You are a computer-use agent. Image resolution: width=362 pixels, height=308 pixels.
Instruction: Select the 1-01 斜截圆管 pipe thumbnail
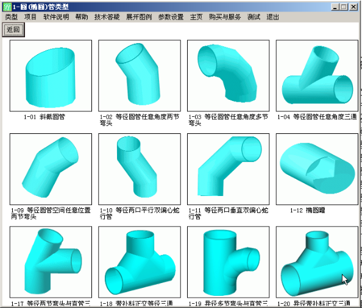point(51,75)
